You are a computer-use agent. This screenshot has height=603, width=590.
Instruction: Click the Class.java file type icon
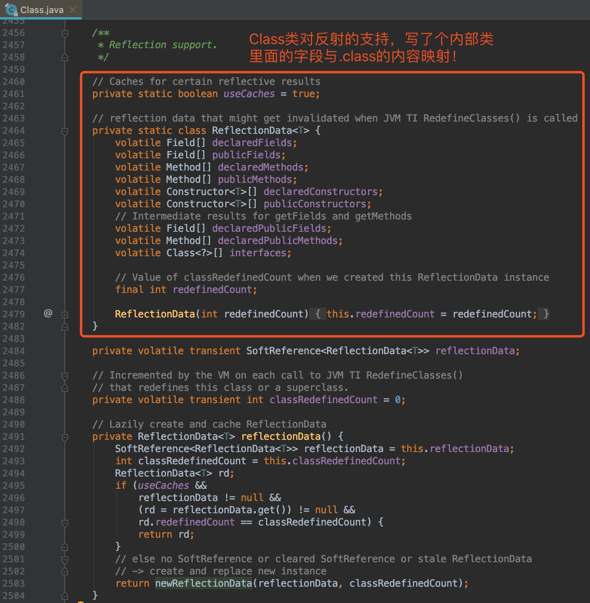click(11, 10)
